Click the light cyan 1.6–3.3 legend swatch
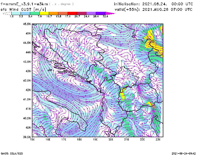201x155 pixels. tap(16, 13)
